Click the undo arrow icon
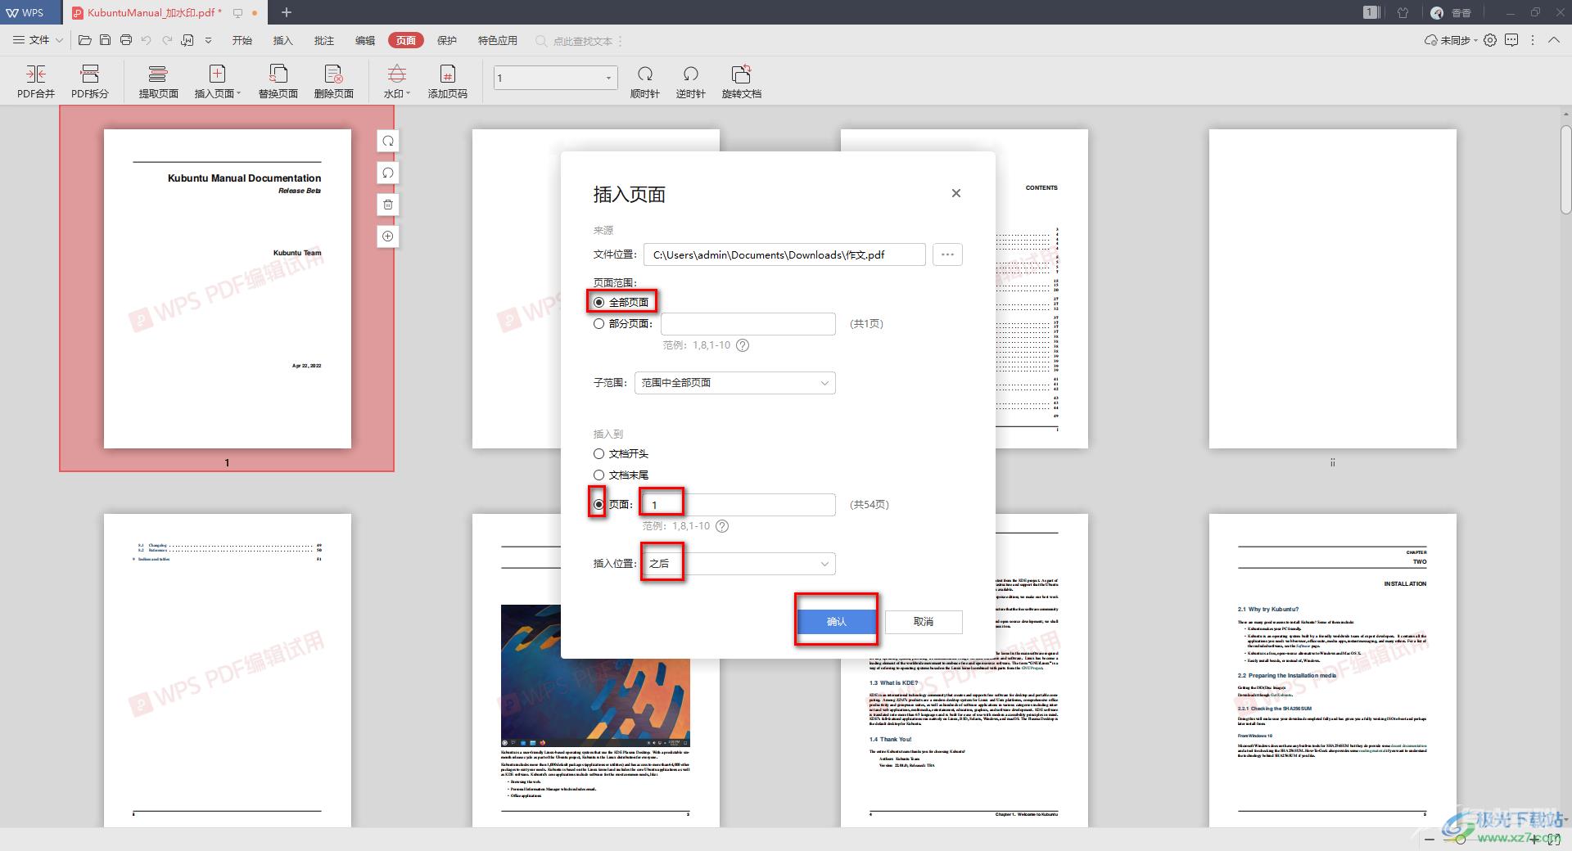This screenshot has height=851, width=1572. coord(146,40)
